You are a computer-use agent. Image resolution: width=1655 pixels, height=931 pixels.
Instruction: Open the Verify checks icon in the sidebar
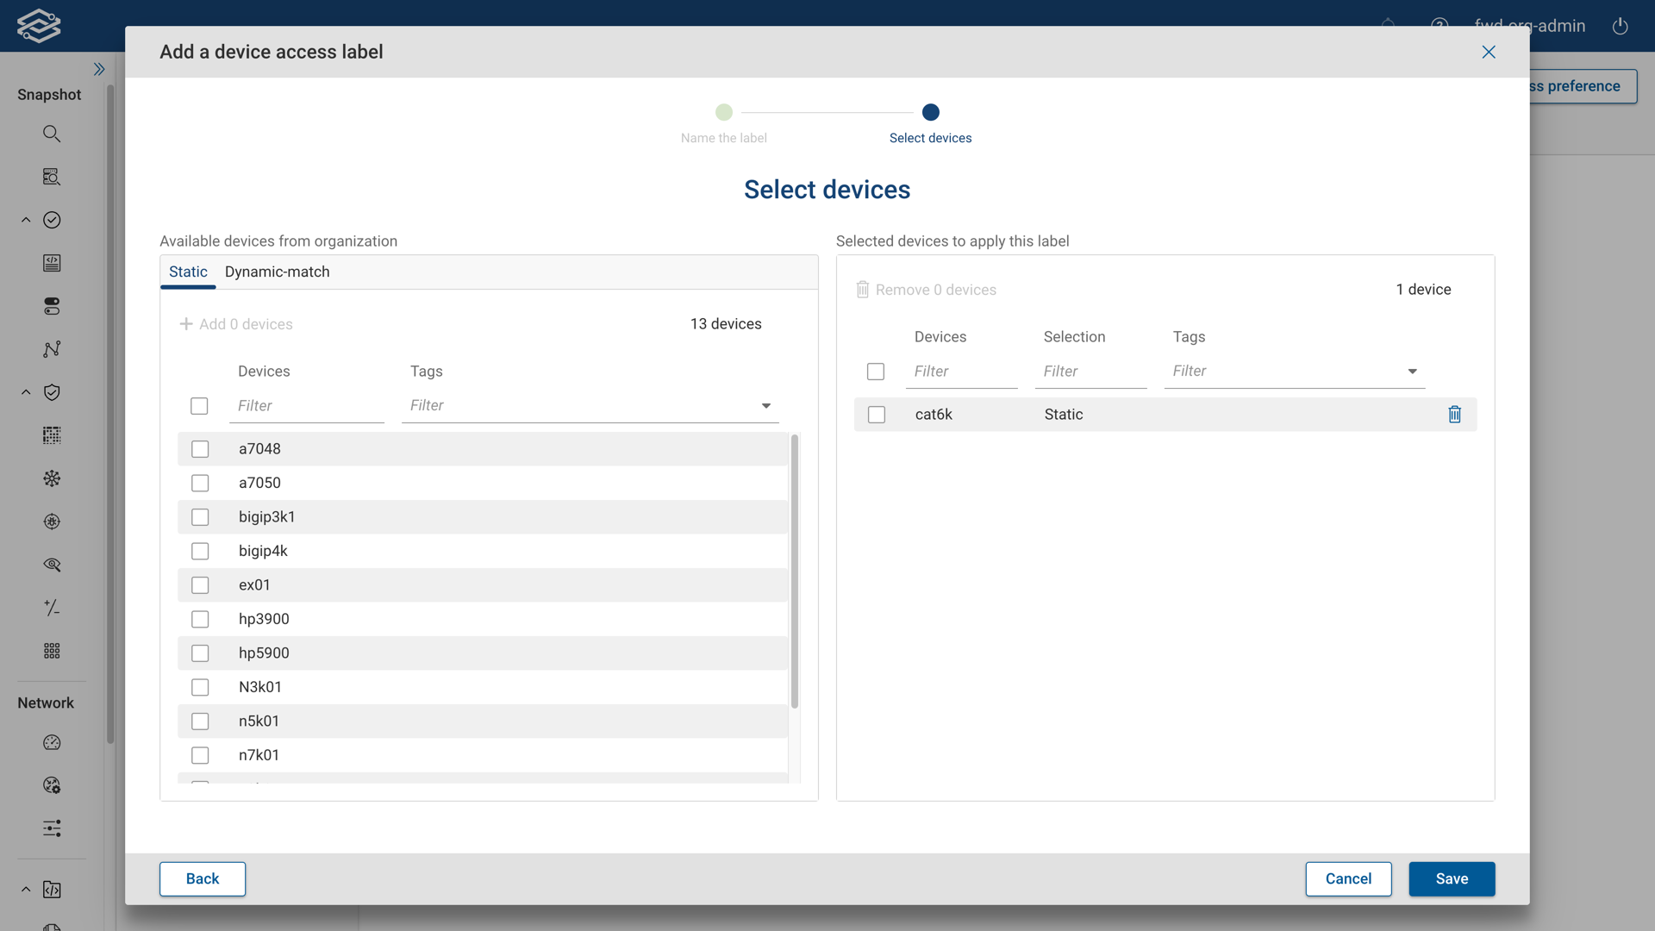(52, 220)
